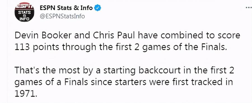
Task: Click the year '1971.' ending the tweet
Action: pyautogui.click(x=26, y=94)
